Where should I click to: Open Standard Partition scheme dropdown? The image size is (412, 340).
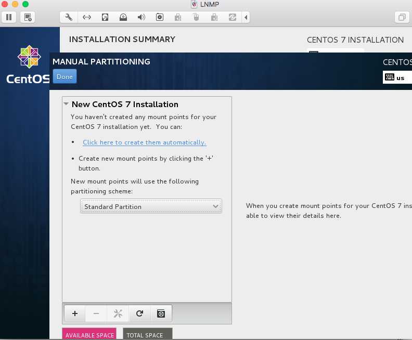click(x=151, y=206)
